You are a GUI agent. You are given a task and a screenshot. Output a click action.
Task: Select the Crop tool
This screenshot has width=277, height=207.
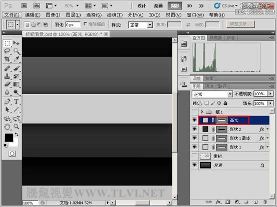coord(7,59)
